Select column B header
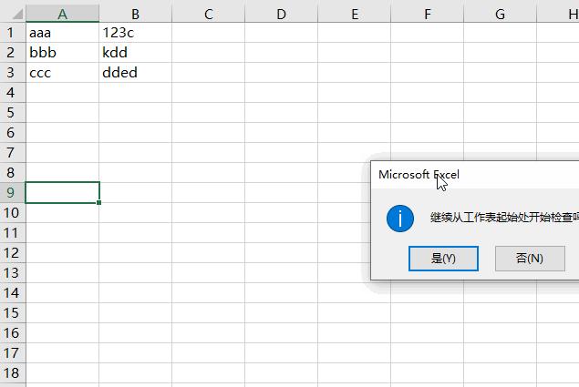This screenshot has height=387, width=579. tap(135, 14)
